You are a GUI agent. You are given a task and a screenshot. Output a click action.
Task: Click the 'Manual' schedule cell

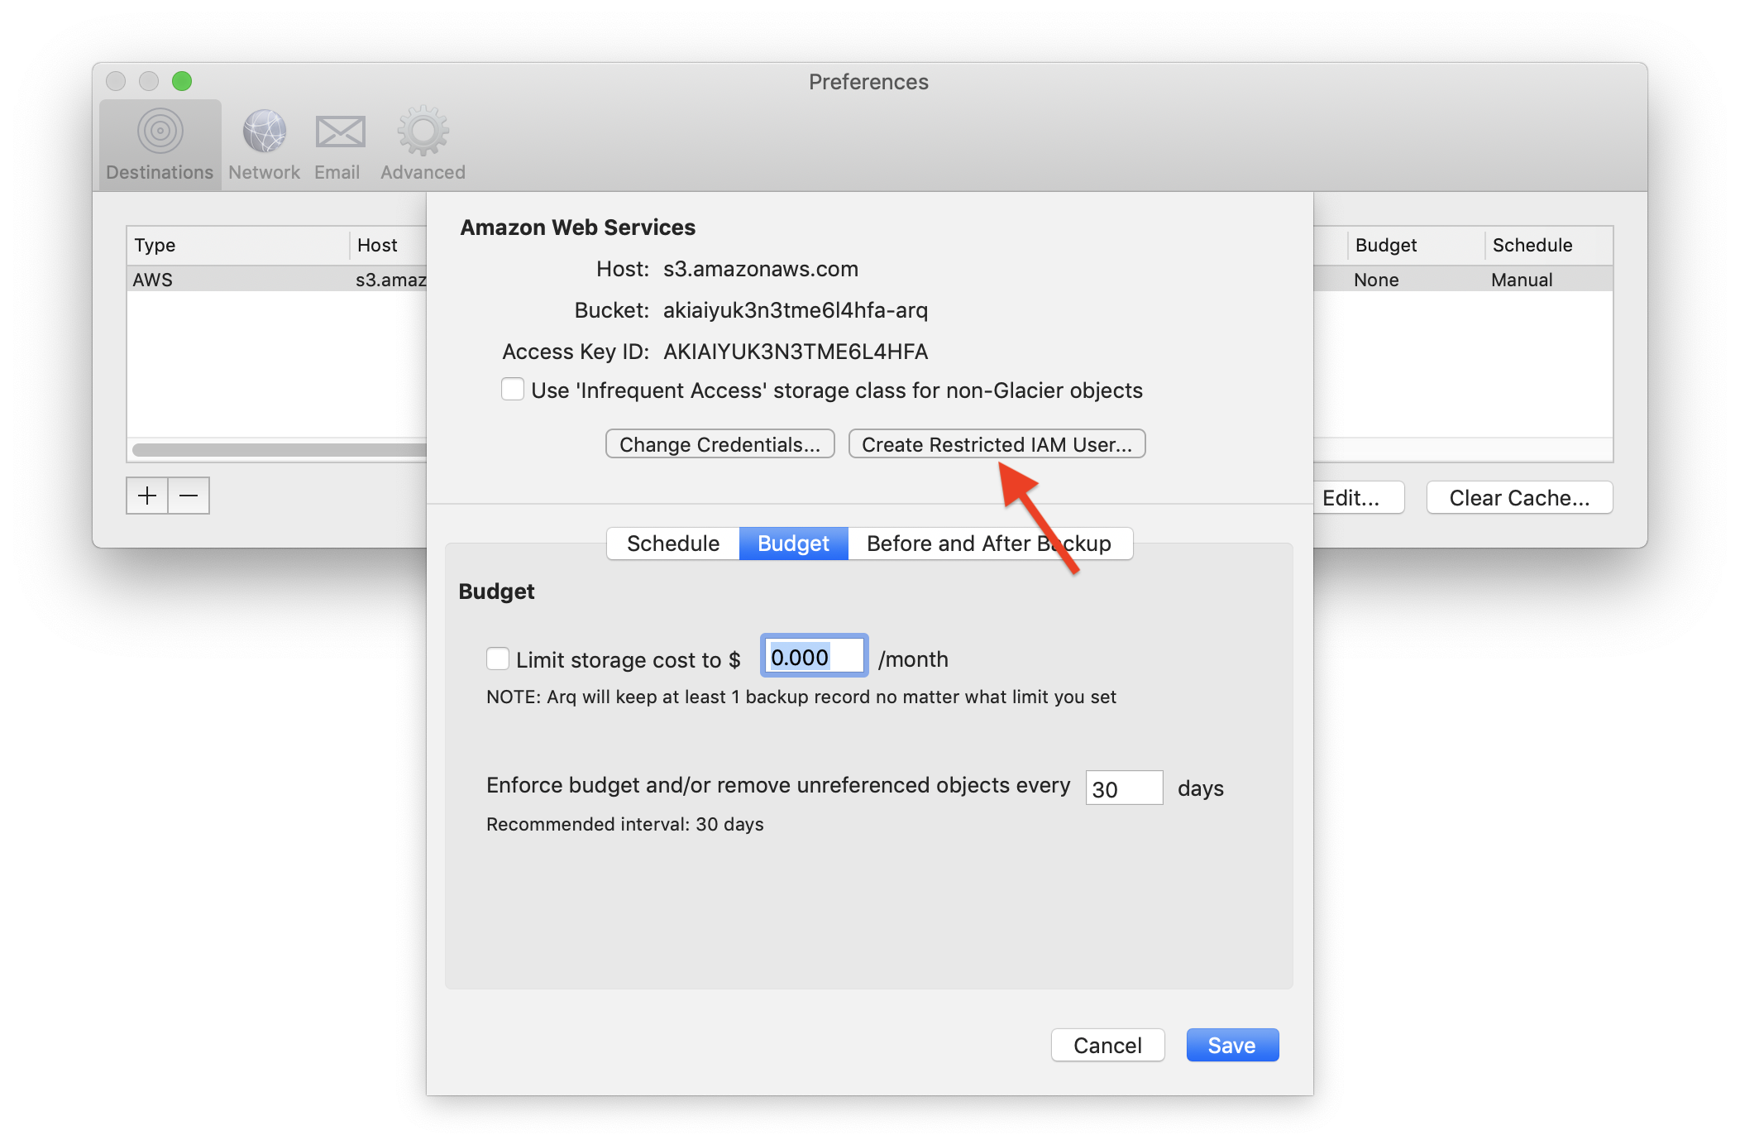(x=1522, y=280)
